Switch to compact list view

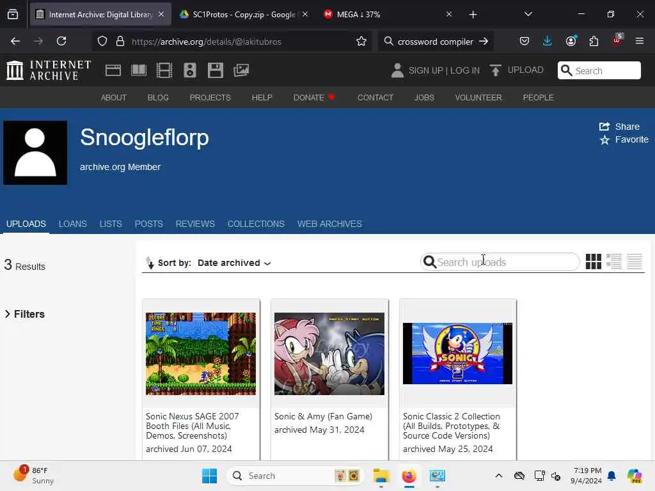click(635, 261)
